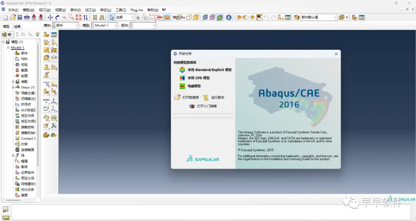416x221 pixels.
Task: Select 材料 materials in model tree
Action: 24,59
